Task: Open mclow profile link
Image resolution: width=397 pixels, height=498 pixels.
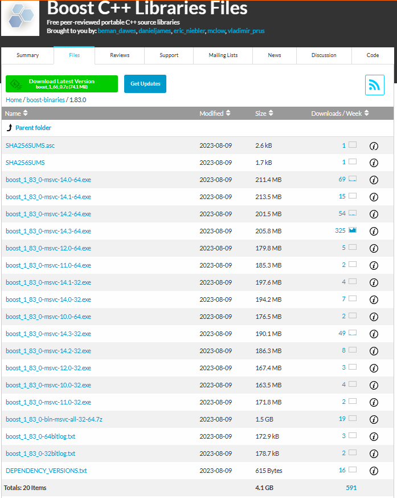Action: click(x=216, y=31)
